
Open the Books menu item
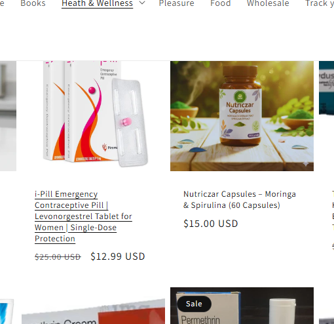pos(33,3)
